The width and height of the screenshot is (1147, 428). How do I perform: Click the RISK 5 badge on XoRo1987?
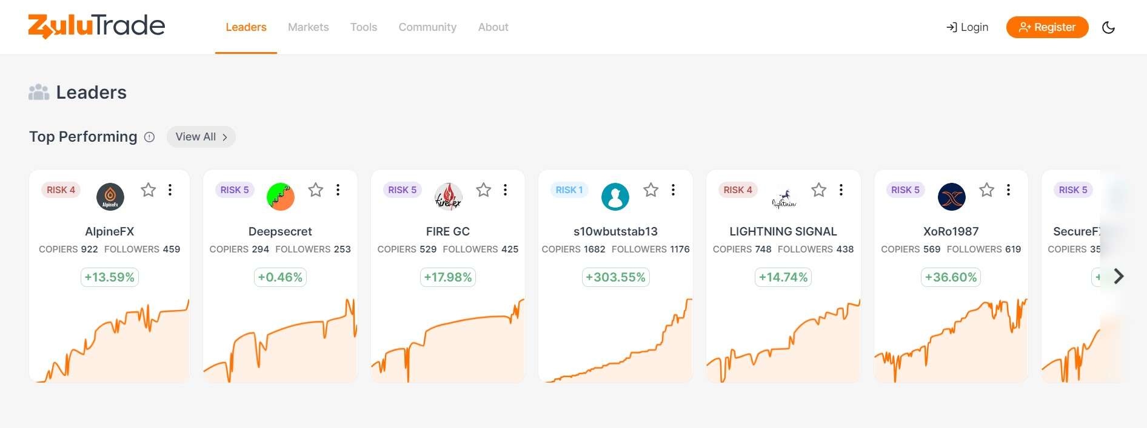click(x=906, y=190)
